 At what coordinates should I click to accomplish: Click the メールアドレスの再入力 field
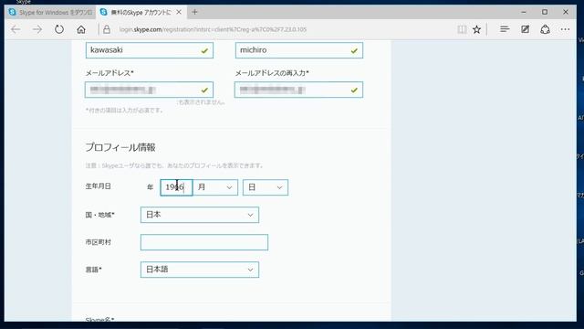(x=298, y=90)
